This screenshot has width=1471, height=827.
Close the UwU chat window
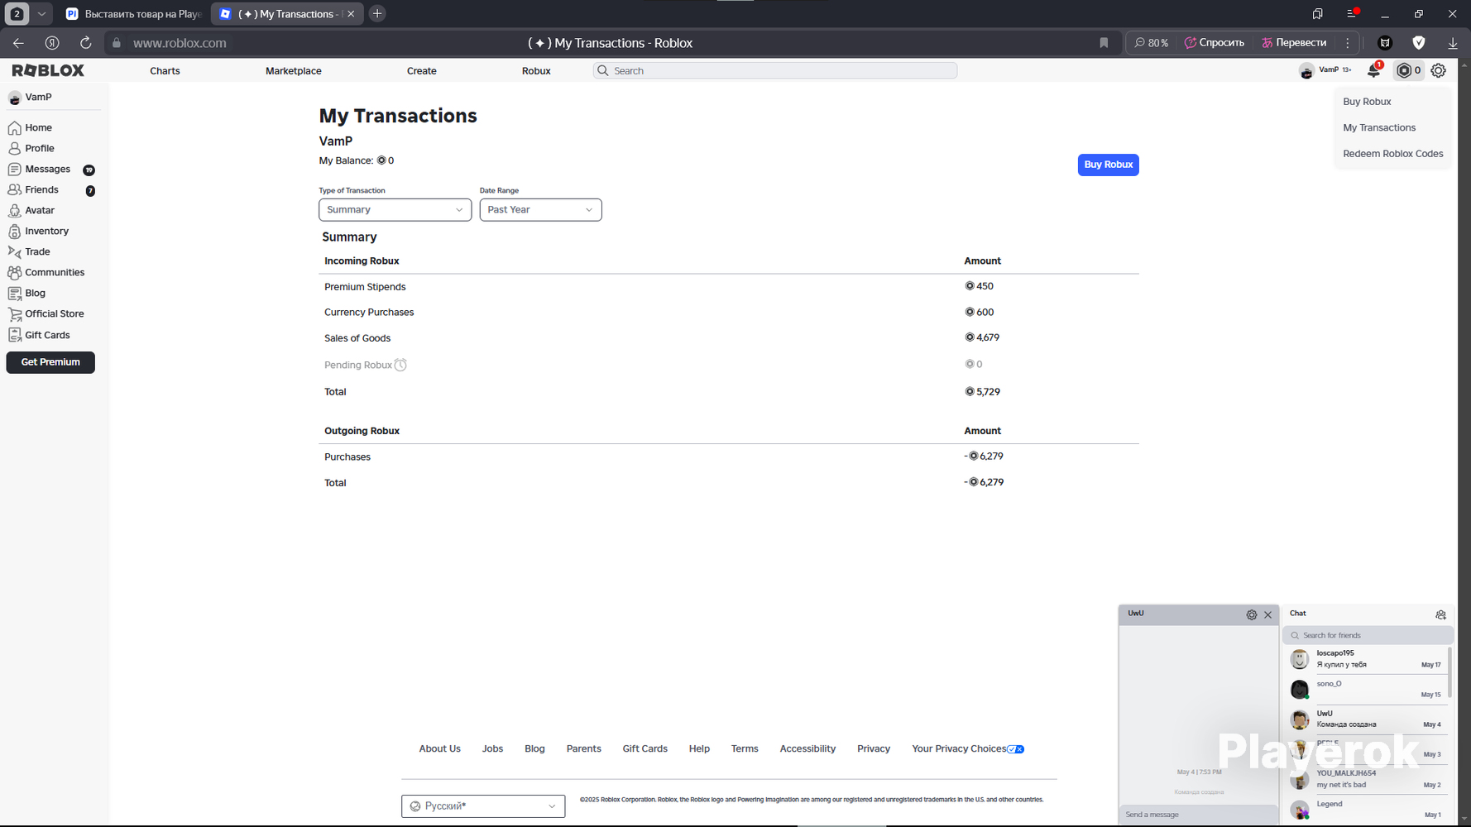[x=1267, y=614]
